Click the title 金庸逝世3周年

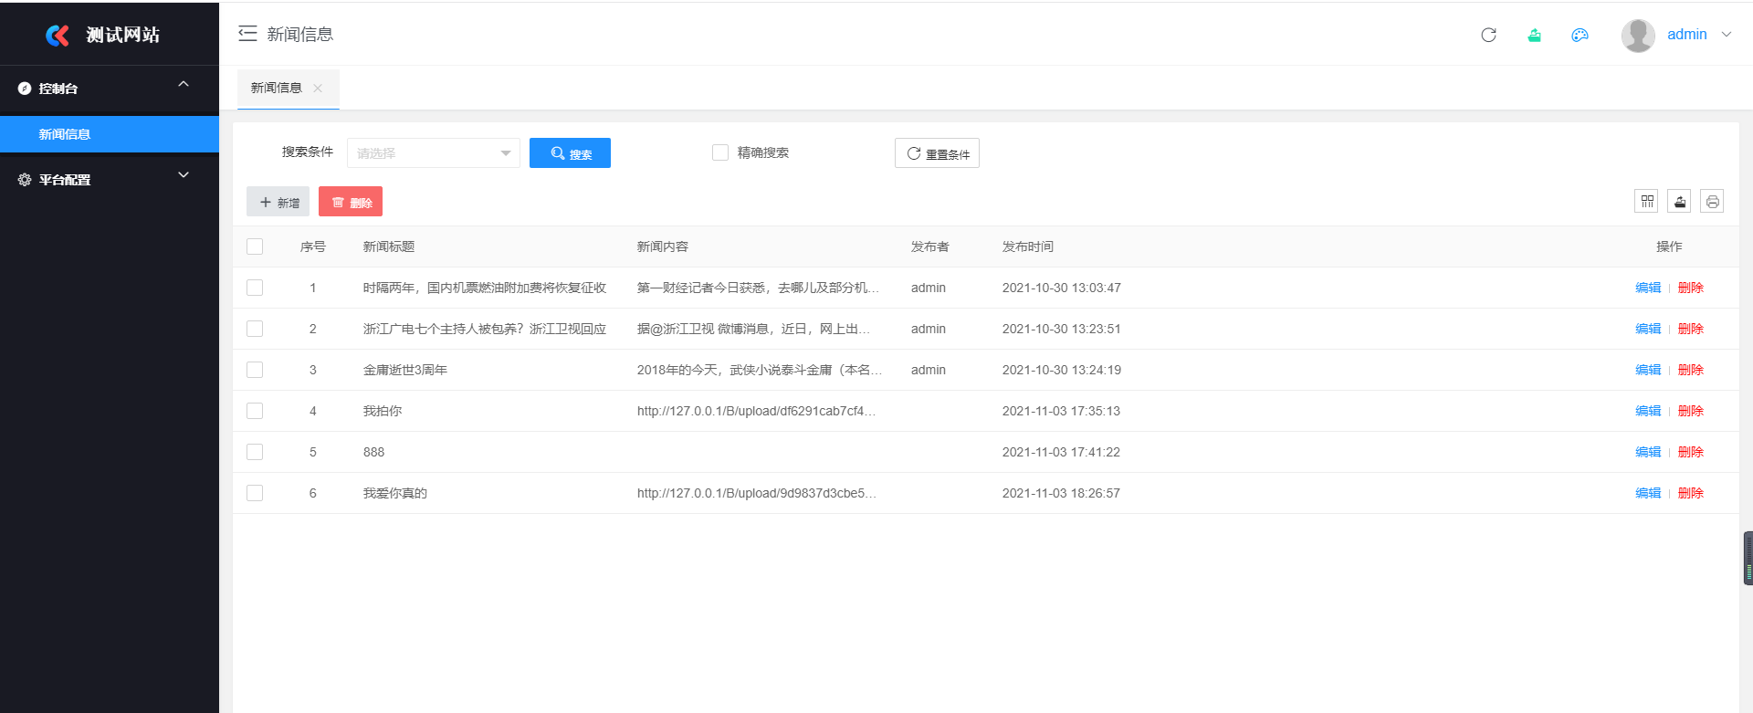[x=405, y=370]
